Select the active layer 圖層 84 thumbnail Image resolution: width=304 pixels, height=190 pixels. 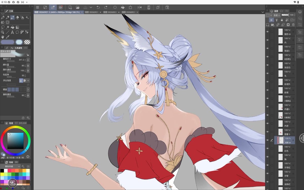point(281,140)
